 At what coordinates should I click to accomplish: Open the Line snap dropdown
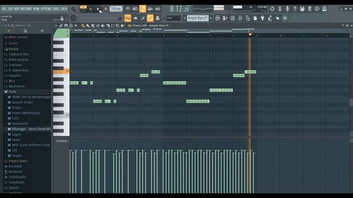point(173,18)
